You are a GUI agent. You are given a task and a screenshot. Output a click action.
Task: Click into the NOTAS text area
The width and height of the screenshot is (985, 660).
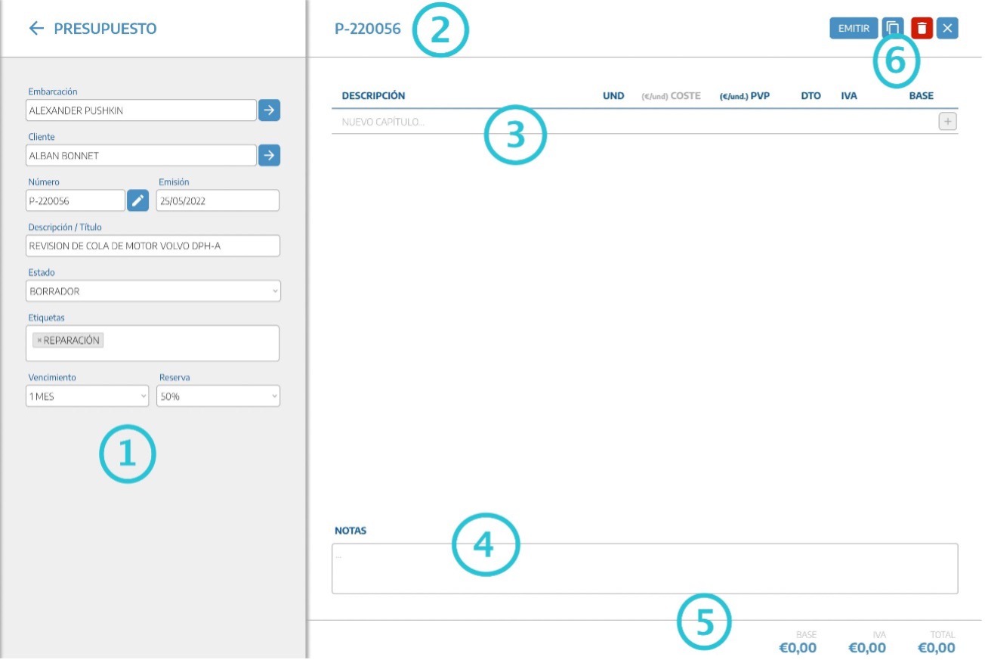click(644, 569)
